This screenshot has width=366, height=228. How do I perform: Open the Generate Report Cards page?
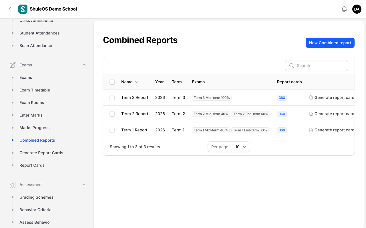point(41,153)
